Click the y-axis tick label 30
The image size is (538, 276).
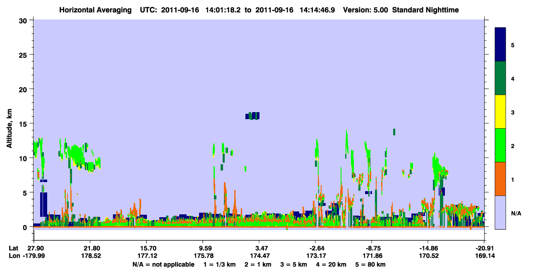[x=24, y=20]
